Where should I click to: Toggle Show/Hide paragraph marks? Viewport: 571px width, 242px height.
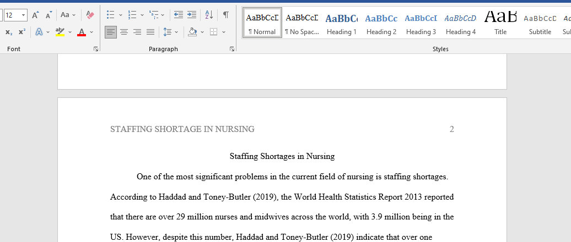point(226,15)
